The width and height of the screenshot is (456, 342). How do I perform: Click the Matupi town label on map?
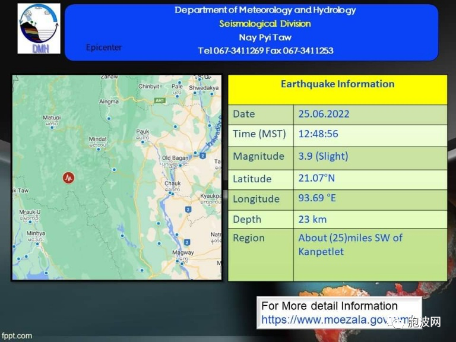(x=52, y=118)
